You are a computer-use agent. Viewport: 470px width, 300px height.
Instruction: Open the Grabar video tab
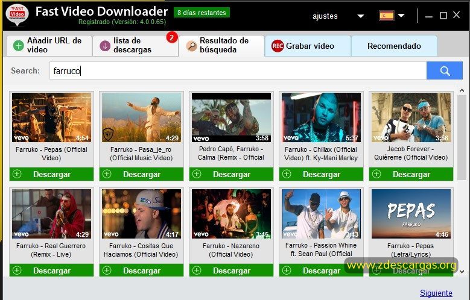coord(308,46)
